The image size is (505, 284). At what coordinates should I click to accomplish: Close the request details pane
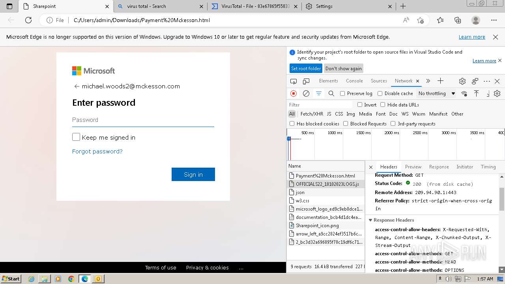[371, 167]
